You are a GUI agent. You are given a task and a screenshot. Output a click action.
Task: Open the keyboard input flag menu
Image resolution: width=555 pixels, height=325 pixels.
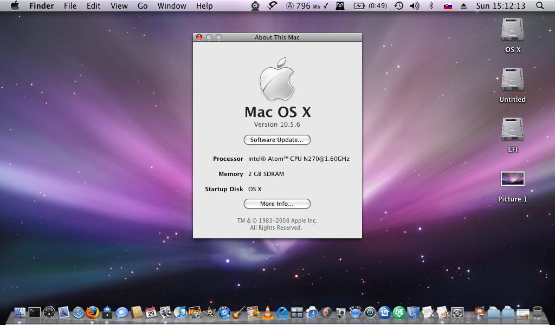pos(448,6)
